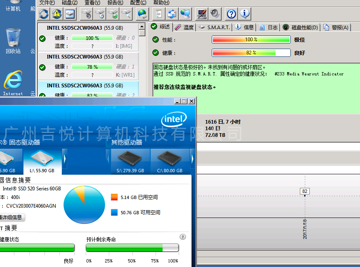Click left arrow of 其他驱动器 list
Viewport: 360px width, 267px height.
click(108, 159)
